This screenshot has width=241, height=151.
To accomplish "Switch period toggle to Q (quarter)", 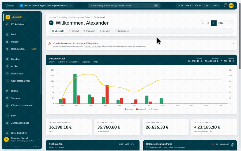I will coord(208,23).
